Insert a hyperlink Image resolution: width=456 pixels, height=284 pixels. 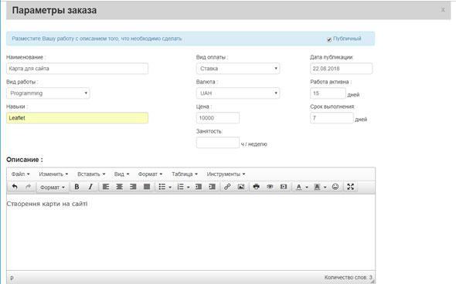coord(227,187)
